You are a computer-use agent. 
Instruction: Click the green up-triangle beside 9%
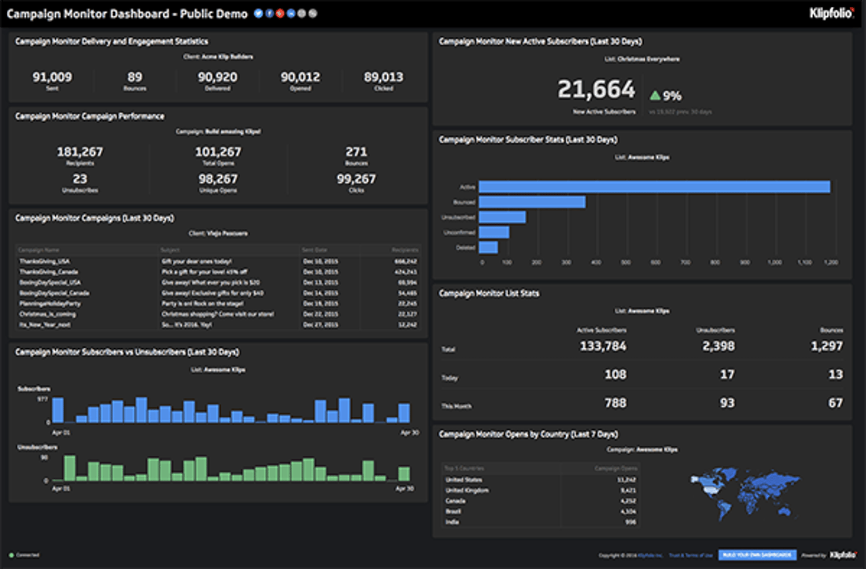[x=655, y=95]
